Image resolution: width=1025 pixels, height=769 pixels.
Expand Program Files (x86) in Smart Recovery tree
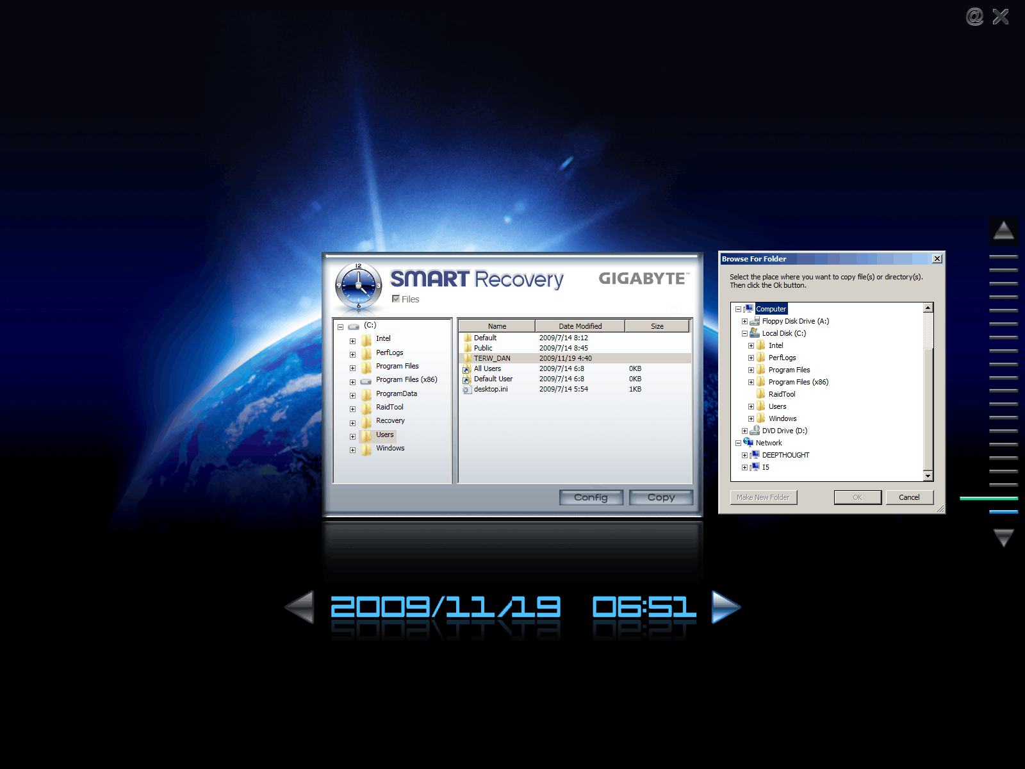pos(352,382)
